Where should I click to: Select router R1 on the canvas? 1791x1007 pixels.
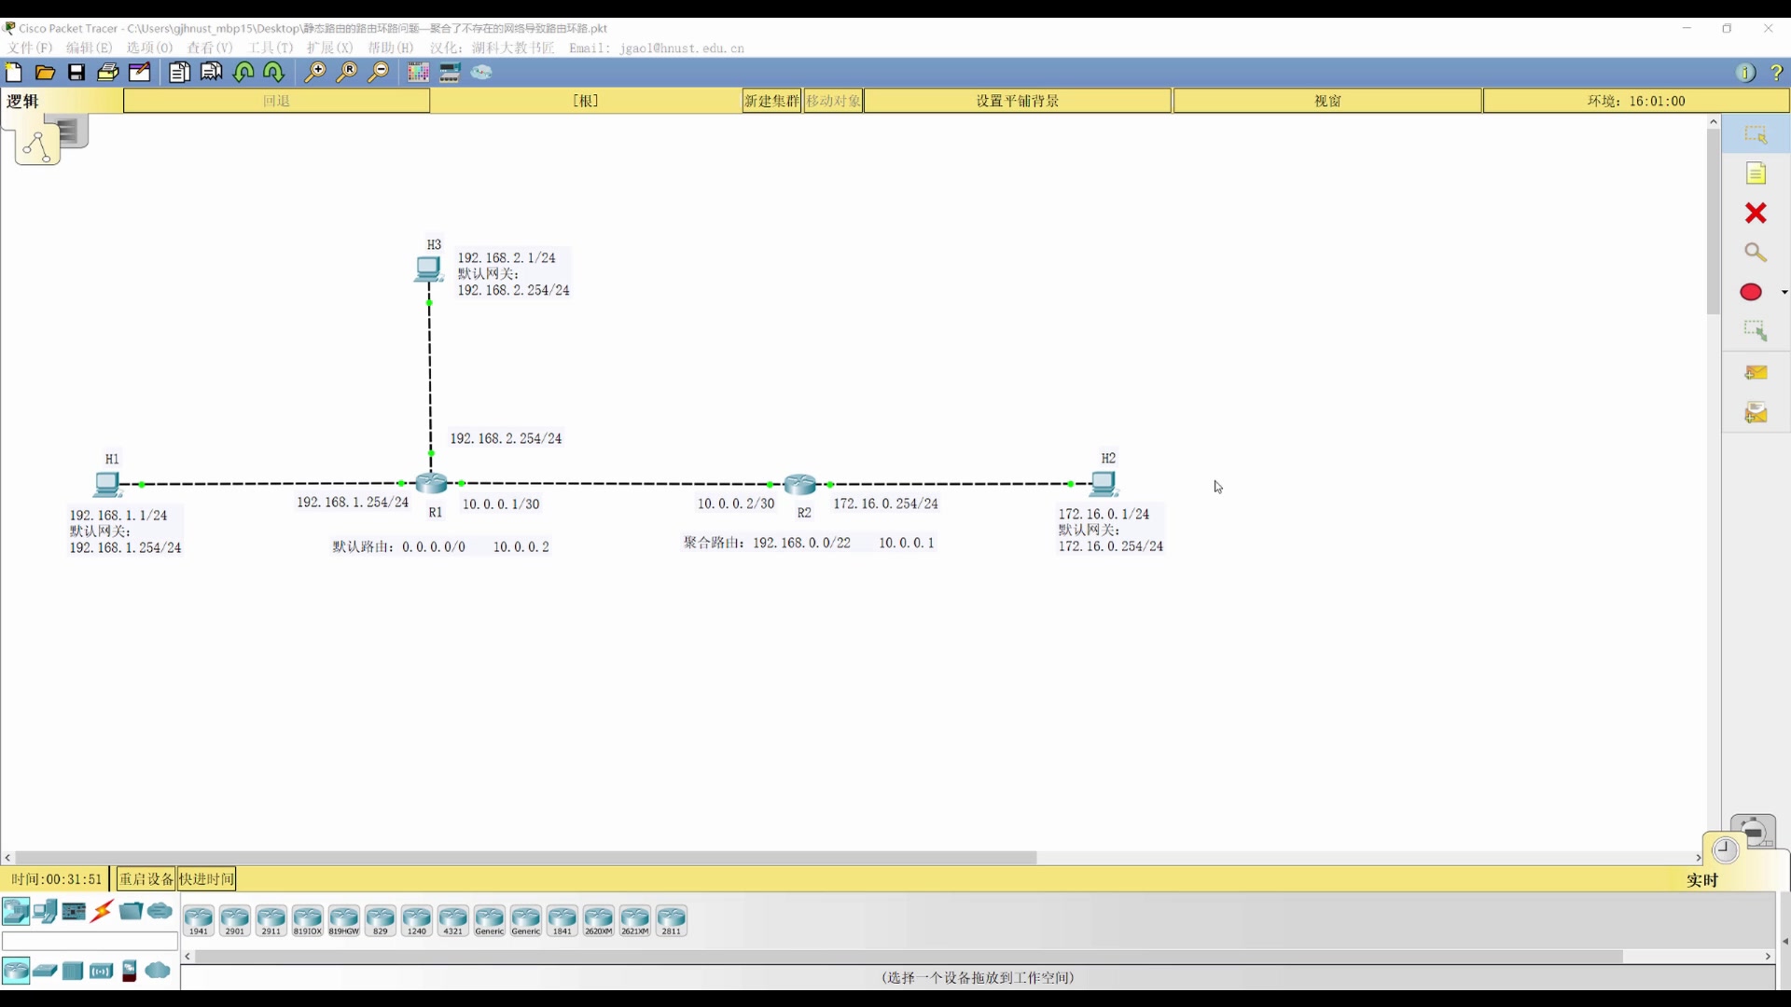point(432,483)
